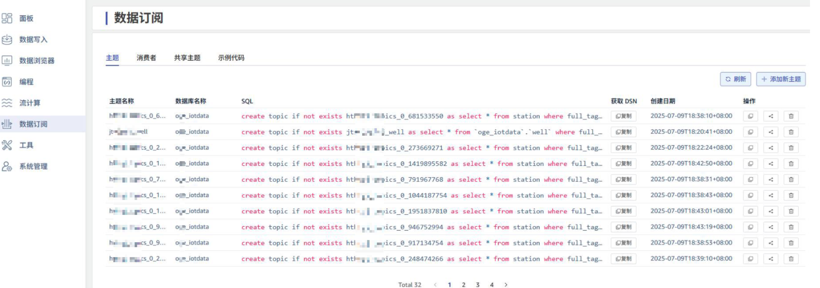820x288 pixels.
Task: Copy DSN for topic created 18:22:24
Action: pos(623,148)
